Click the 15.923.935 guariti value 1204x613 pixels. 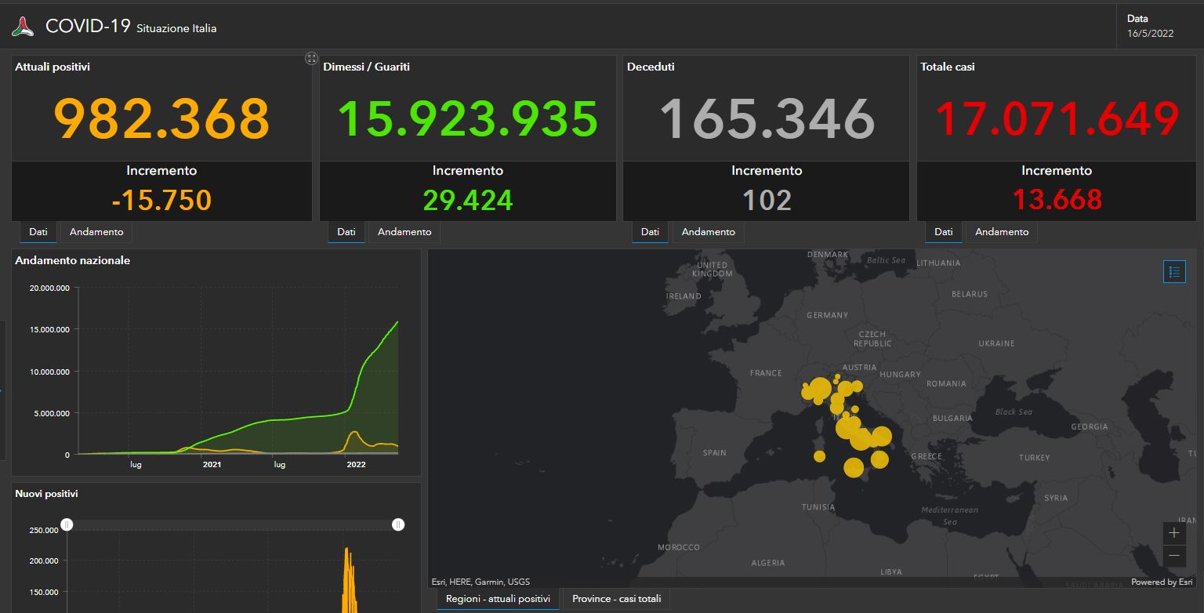coord(468,118)
